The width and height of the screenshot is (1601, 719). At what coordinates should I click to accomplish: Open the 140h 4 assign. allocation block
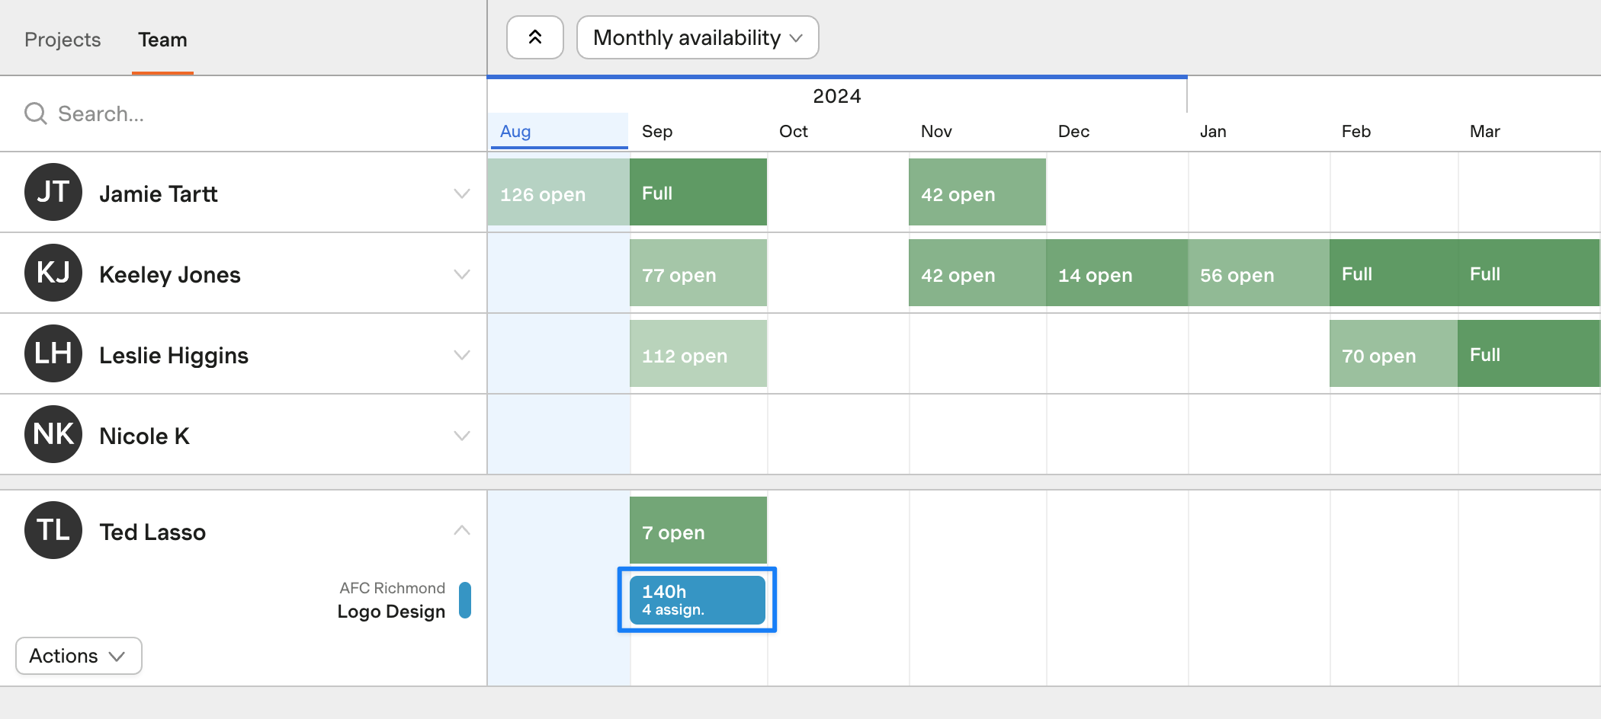coord(698,600)
